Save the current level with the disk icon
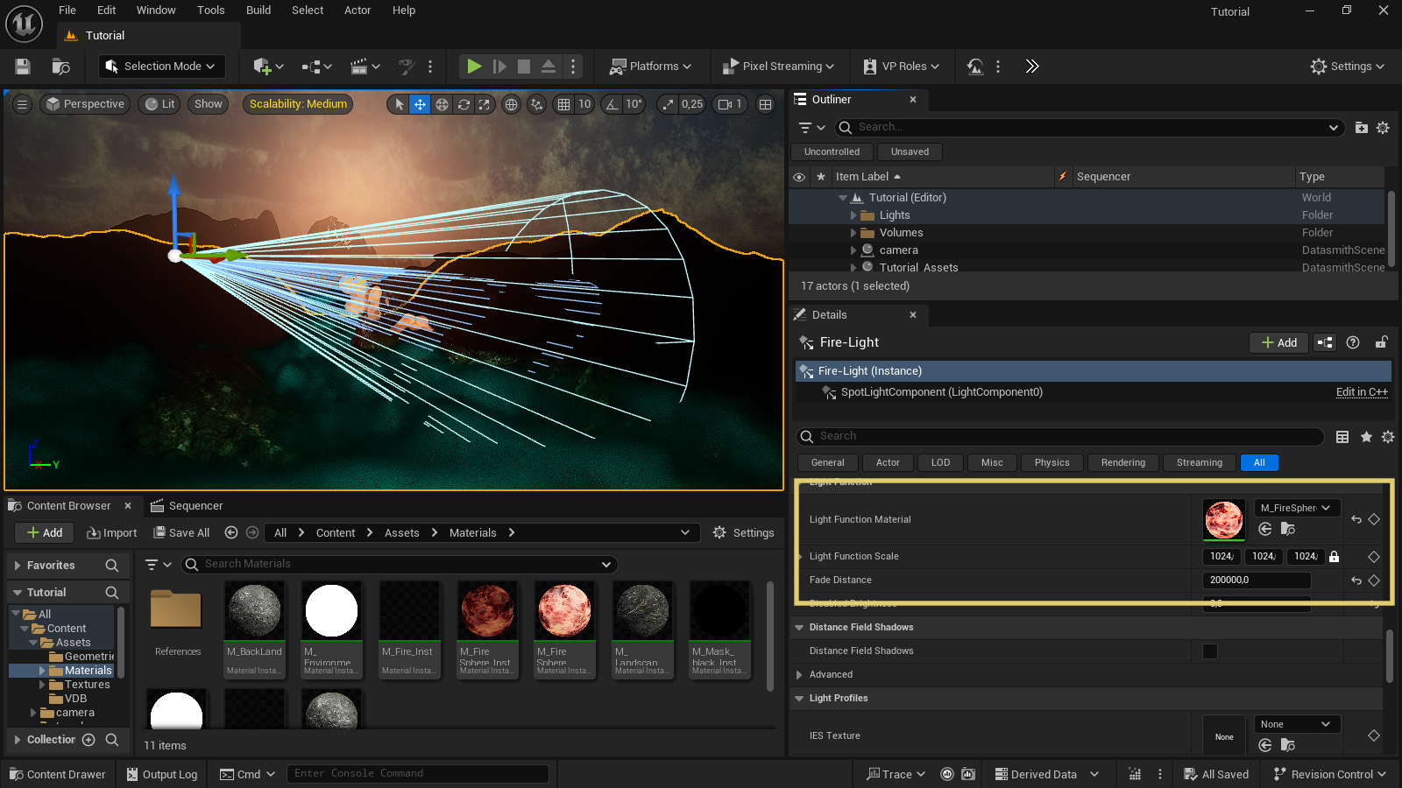 coord(23,67)
